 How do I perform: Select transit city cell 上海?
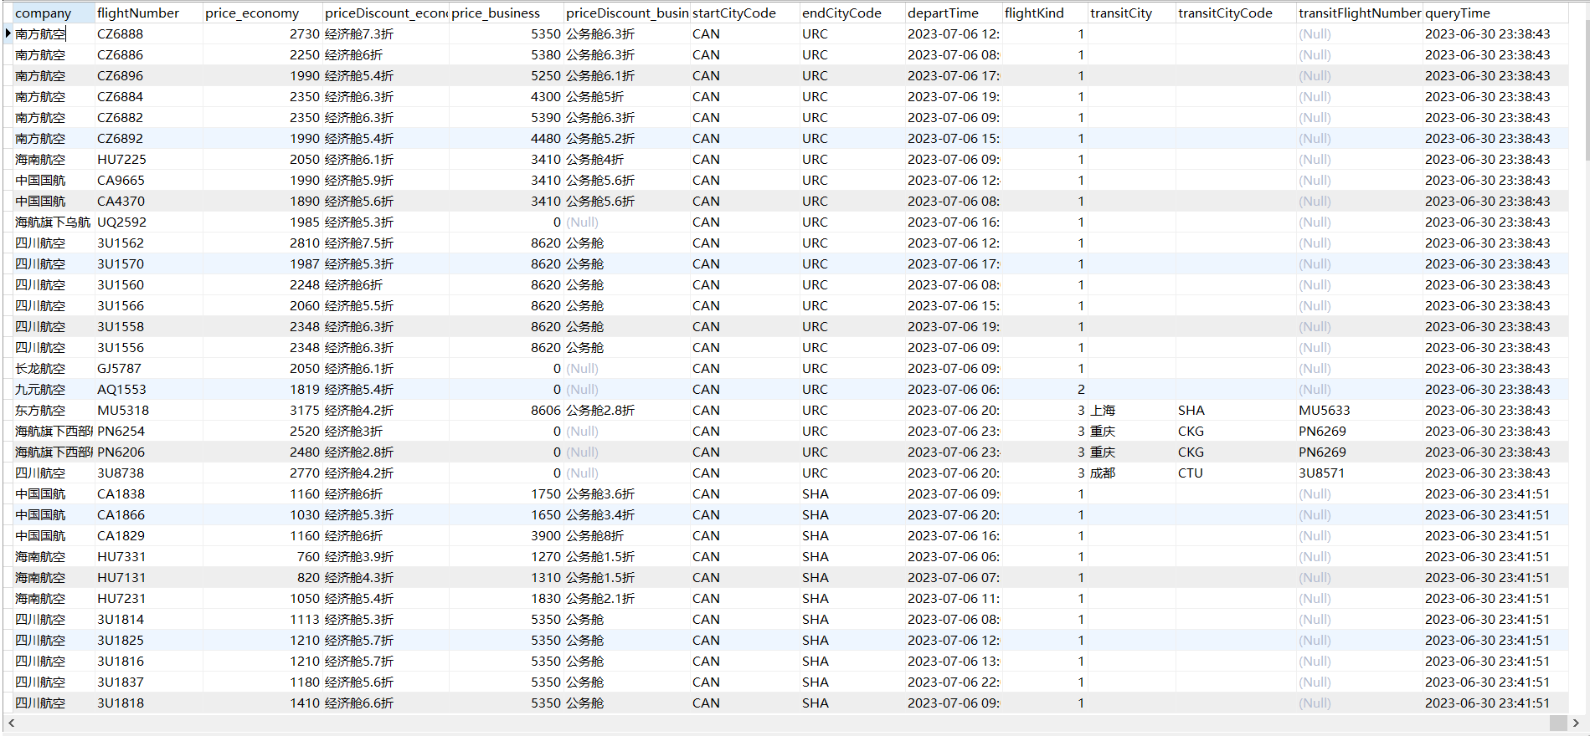pyautogui.click(x=1131, y=410)
